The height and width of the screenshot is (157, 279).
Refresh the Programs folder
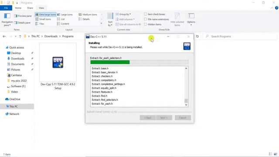[x=197, y=36]
